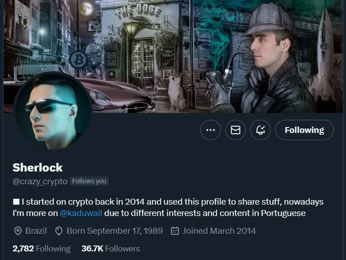Click the birthday balloon icon
This screenshot has height=260, width=346.
pyautogui.click(x=58, y=231)
